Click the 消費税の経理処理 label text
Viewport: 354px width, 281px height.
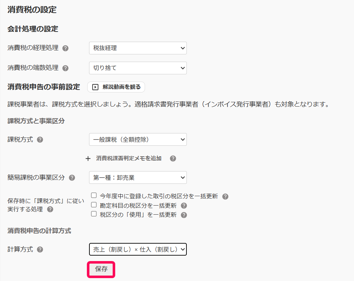[33, 48]
